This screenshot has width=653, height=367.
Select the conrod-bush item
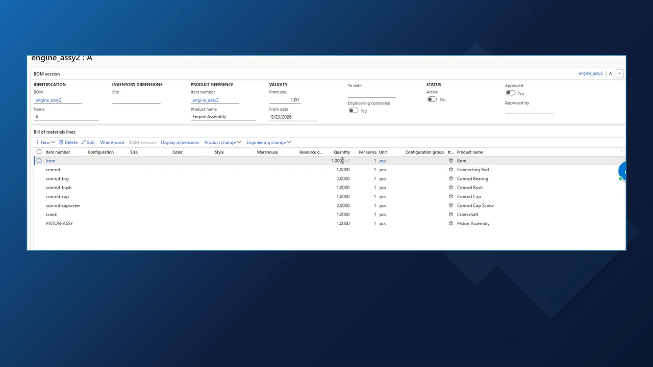pyautogui.click(x=59, y=188)
